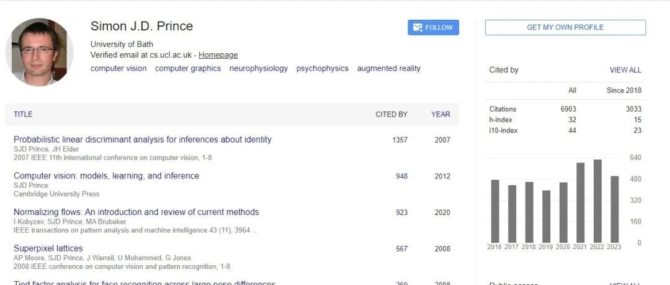
Task: Open the augmented reality interest tag
Action: click(389, 68)
